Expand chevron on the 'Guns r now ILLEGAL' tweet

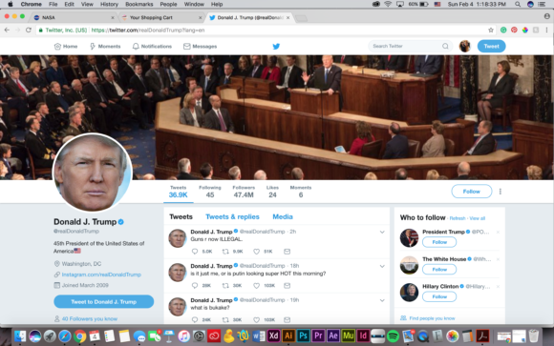[382, 232]
